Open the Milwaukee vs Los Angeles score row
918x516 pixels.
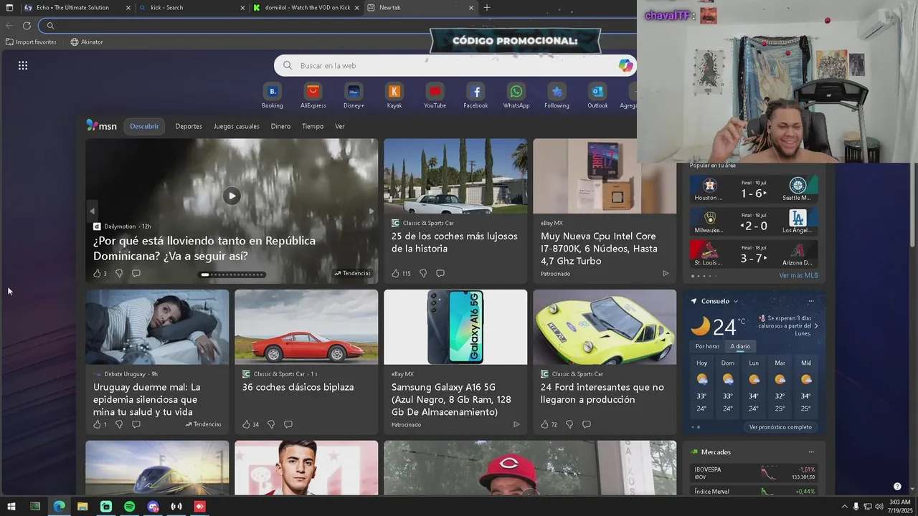pyautogui.click(x=753, y=221)
